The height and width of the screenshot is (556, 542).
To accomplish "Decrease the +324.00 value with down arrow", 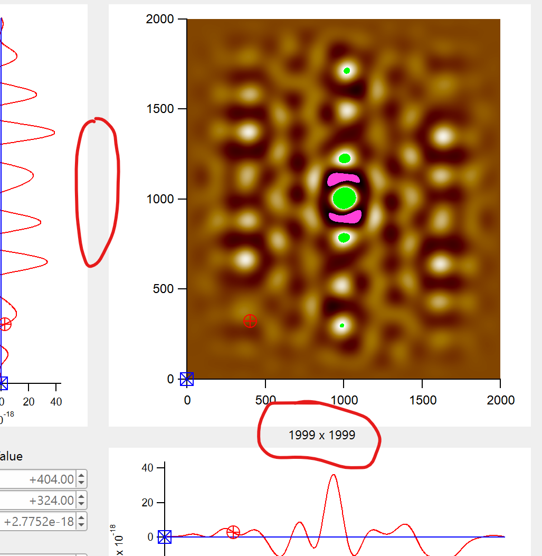I will tap(81, 504).
